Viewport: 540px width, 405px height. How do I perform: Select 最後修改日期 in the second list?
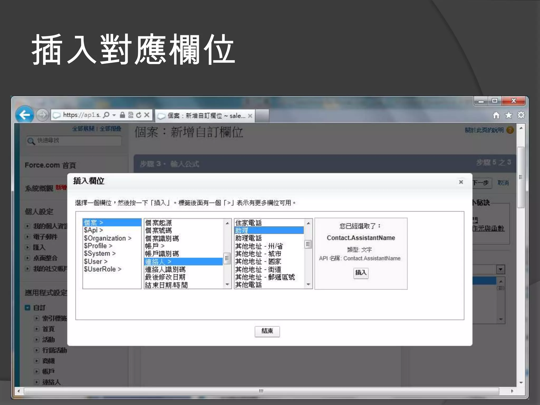[x=184, y=277]
